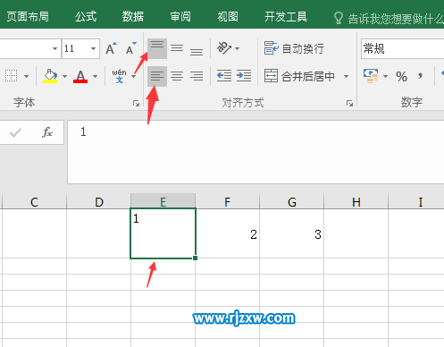Click the Decrease Indent icon
The width and height of the screenshot is (444, 347).
pos(224,76)
